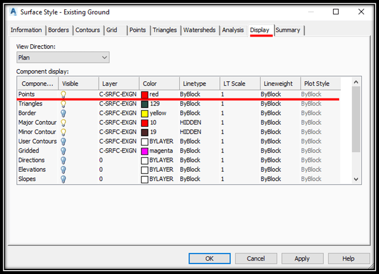The width and height of the screenshot is (379, 274).
Task: Turn on Slopes visibility lightbulb
Action: (64, 180)
